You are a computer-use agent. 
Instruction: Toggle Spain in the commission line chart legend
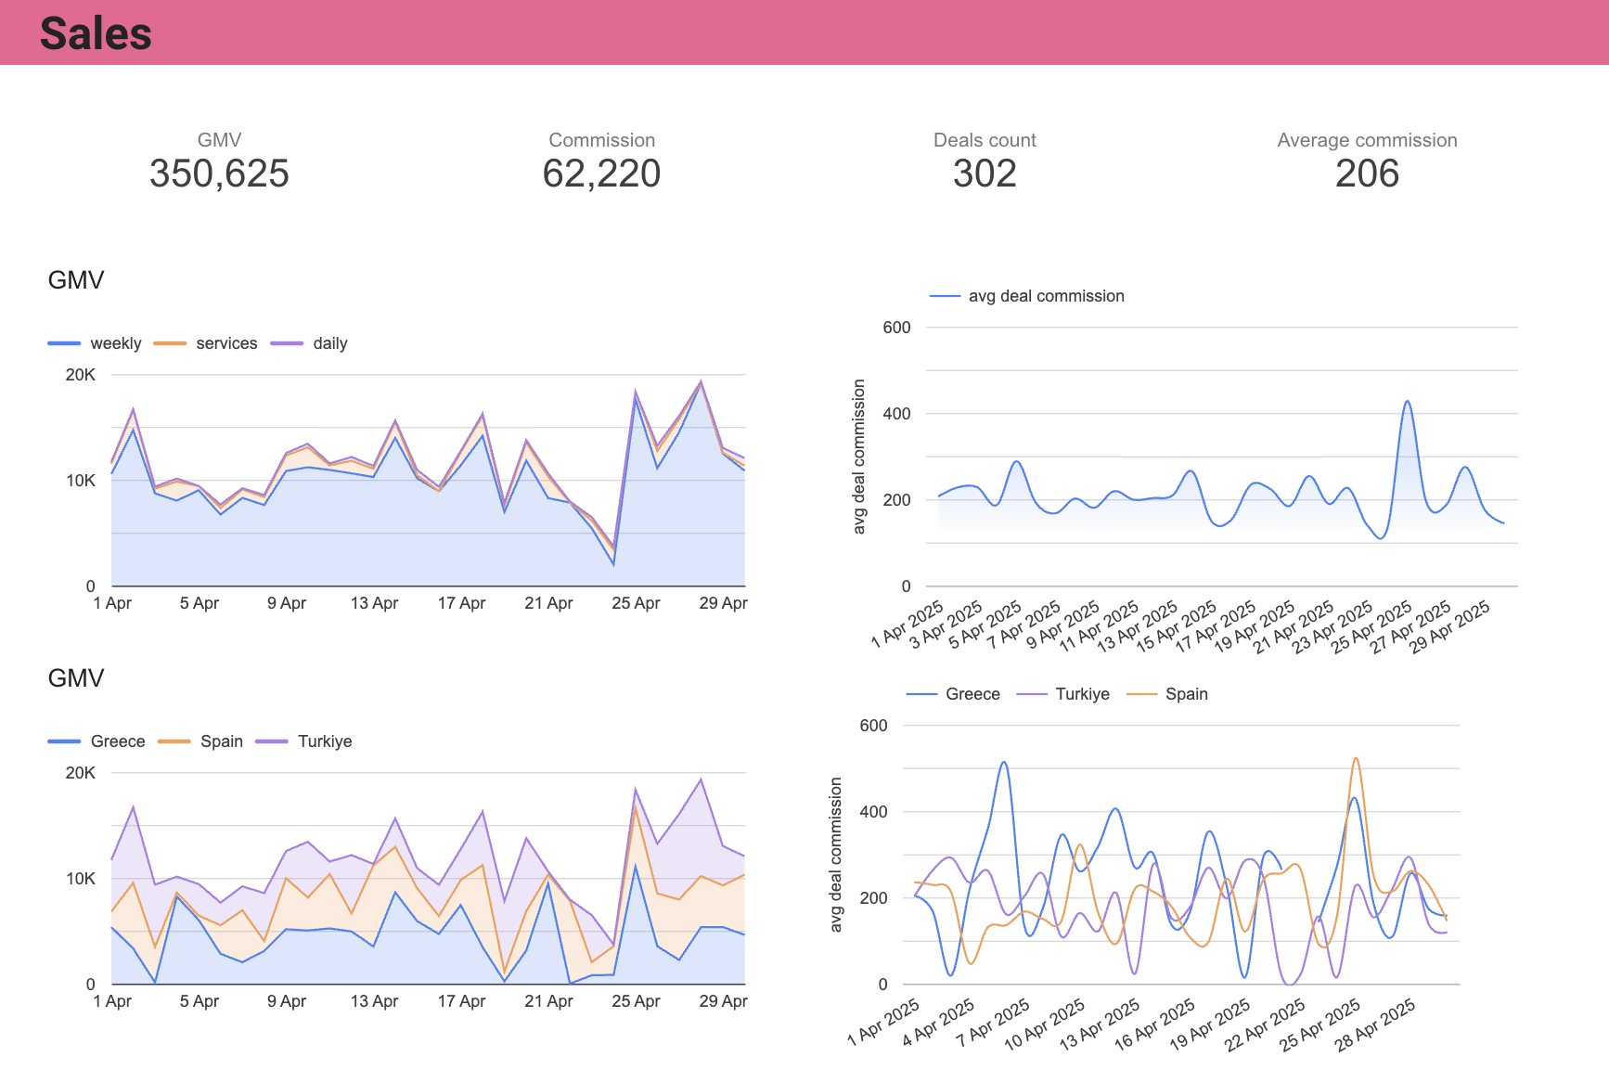point(1167,694)
